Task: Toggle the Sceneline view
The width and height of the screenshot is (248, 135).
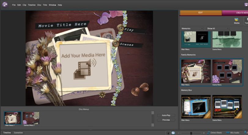Action: [18, 133]
